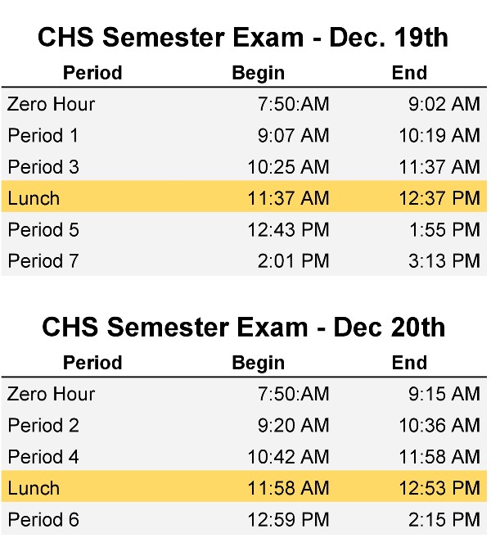Select the highlighted Lunch row ending 12:37 PM
This screenshot has height=538, width=491.
[x=244, y=197]
